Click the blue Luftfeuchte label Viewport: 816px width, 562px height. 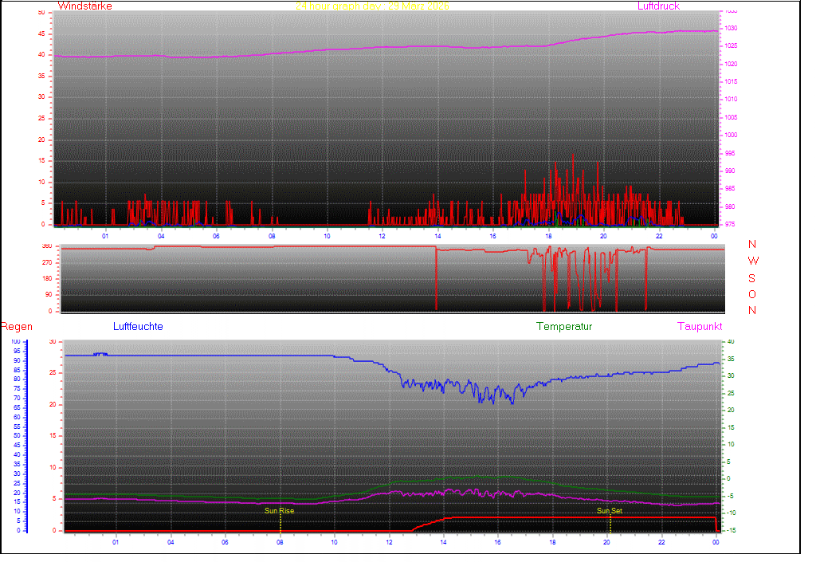click(x=138, y=327)
